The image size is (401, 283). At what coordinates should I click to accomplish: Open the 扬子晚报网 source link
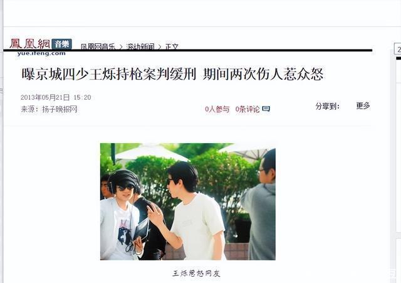[x=60, y=109]
